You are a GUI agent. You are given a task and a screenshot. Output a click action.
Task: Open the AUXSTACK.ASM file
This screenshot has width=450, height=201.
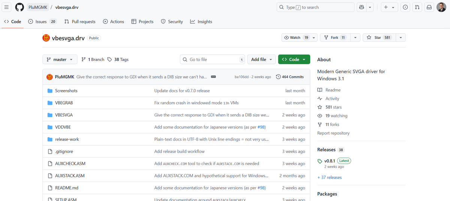(70, 176)
